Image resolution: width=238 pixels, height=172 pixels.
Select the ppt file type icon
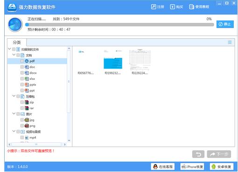tap(27, 90)
